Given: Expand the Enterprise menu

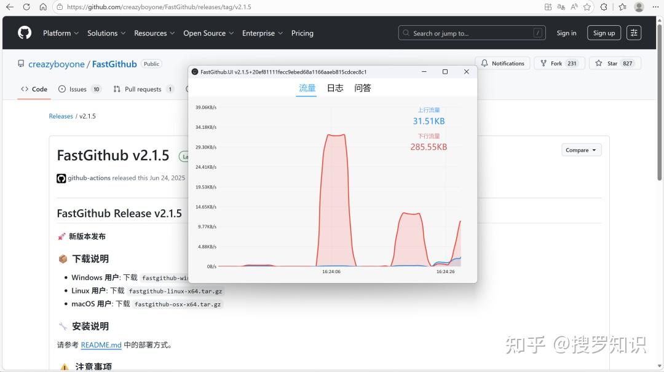Looking at the screenshot, I should [x=262, y=33].
